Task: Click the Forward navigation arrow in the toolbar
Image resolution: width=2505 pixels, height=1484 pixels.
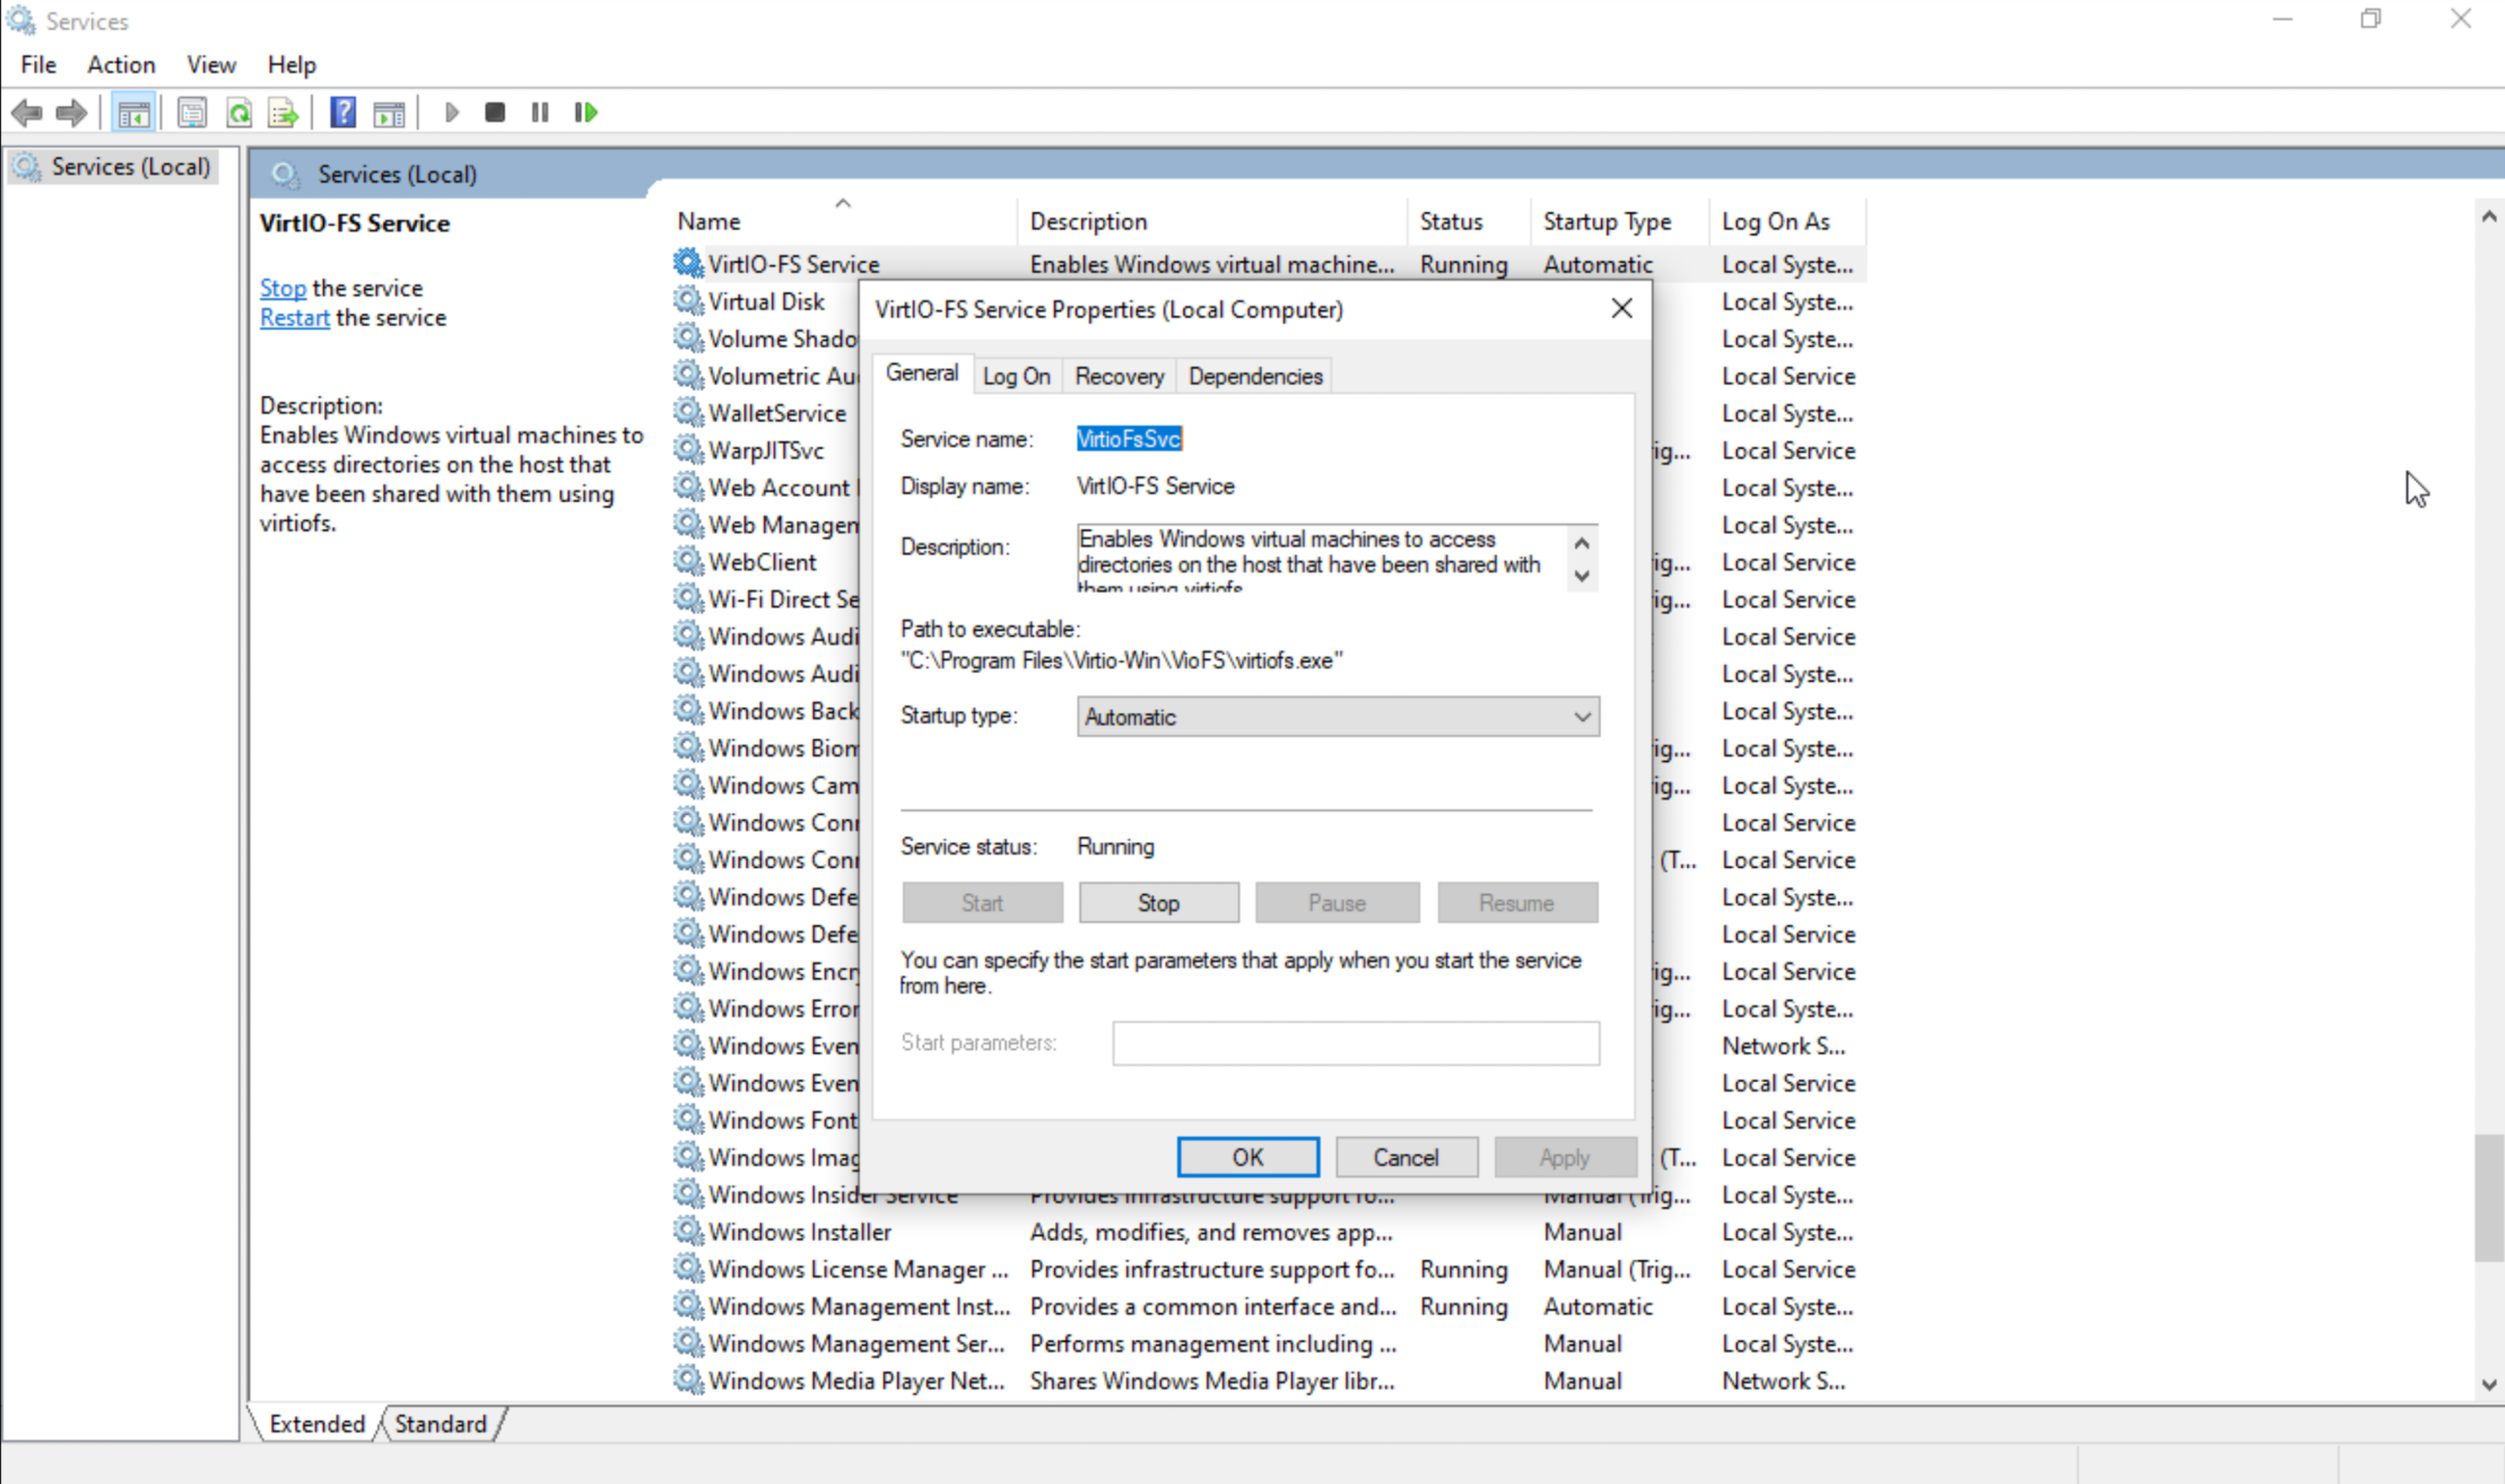Action: pos(71,112)
